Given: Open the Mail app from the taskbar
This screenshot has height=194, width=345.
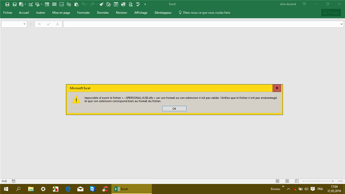Looking at the screenshot, I should point(80,189).
